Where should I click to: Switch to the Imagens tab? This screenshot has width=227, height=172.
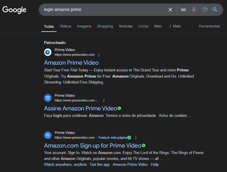click(x=84, y=26)
